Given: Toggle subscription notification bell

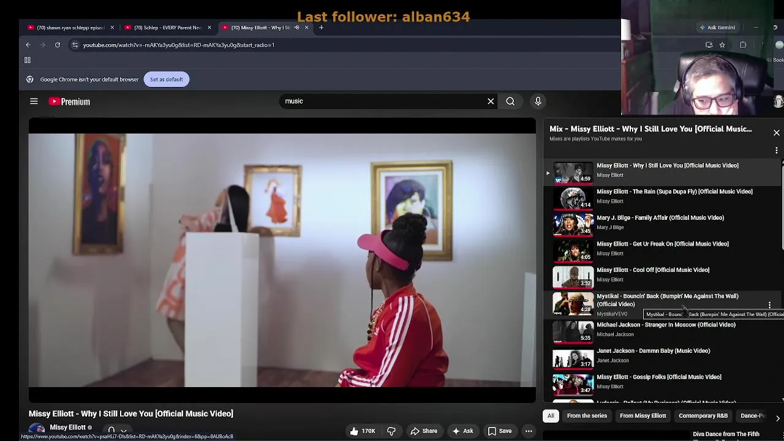Looking at the screenshot, I should pyautogui.click(x=111, y=431).
